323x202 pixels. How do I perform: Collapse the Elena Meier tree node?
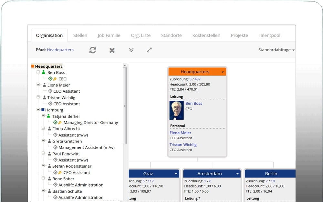pyautogui.click(x=38, y=84)
